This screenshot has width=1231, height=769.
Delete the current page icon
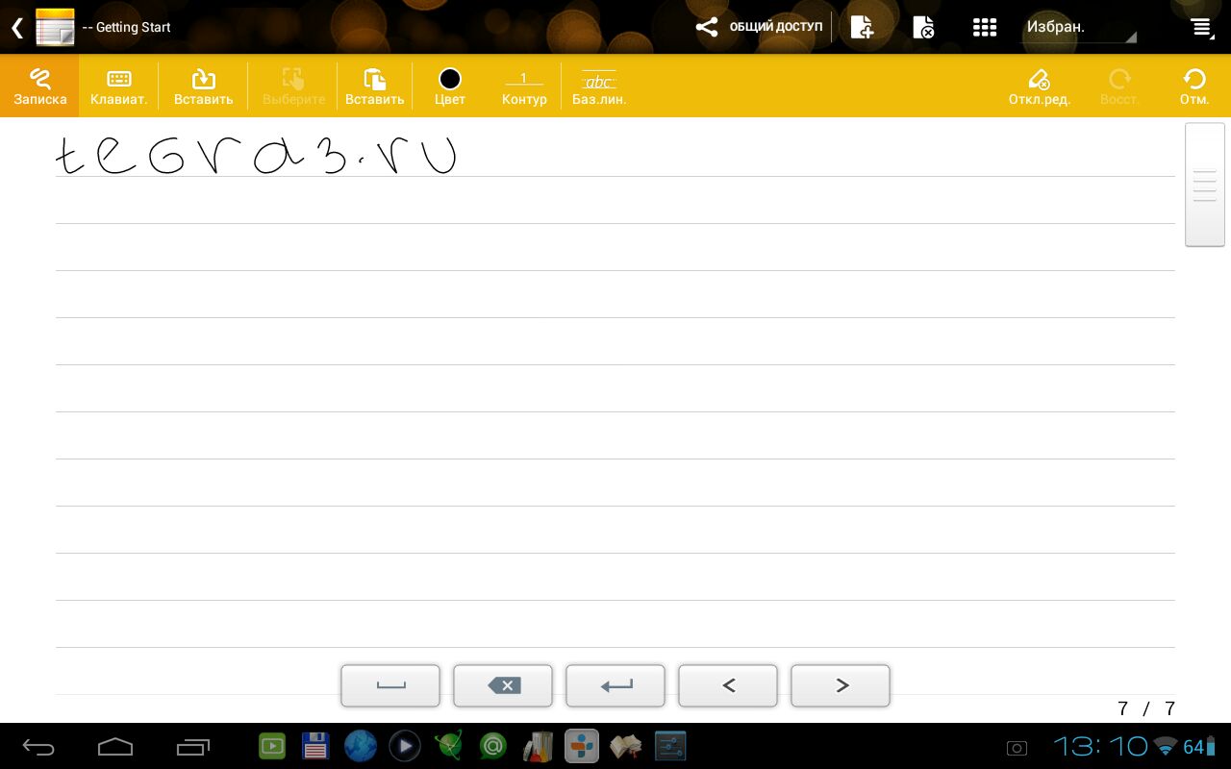click(923, 27)
